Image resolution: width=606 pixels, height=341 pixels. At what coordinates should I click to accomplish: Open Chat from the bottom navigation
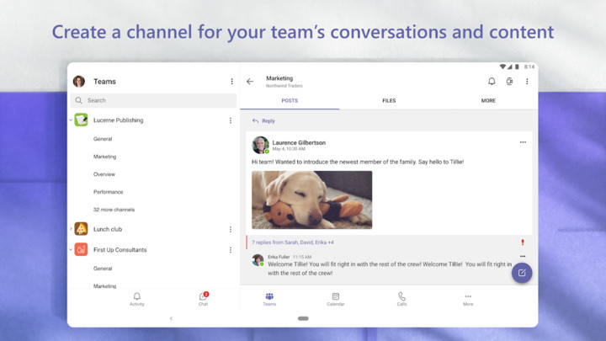tap(203, 299)
